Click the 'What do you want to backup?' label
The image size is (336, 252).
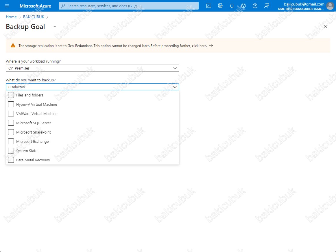(31, 80)
